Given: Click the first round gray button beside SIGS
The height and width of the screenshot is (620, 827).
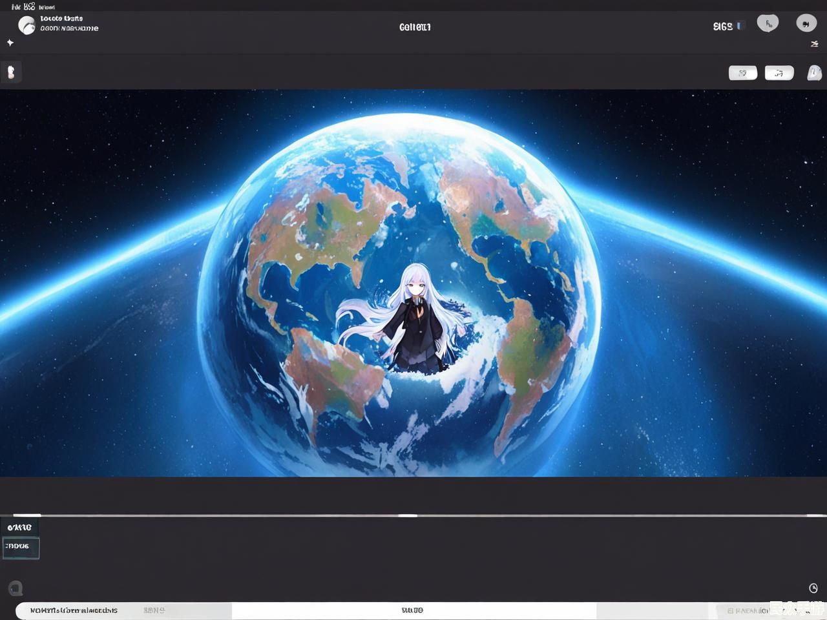Looking at the screenshot, I should [768, 24].
